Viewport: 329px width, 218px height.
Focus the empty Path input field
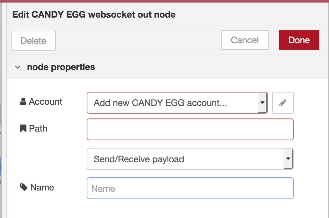190,129
